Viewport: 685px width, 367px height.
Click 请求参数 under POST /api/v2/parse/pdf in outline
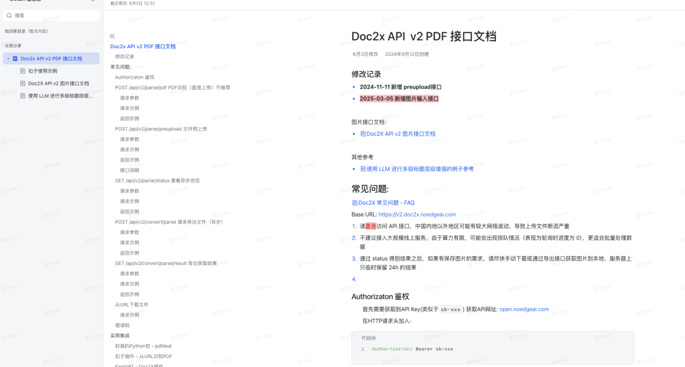[x=129, y=98]
